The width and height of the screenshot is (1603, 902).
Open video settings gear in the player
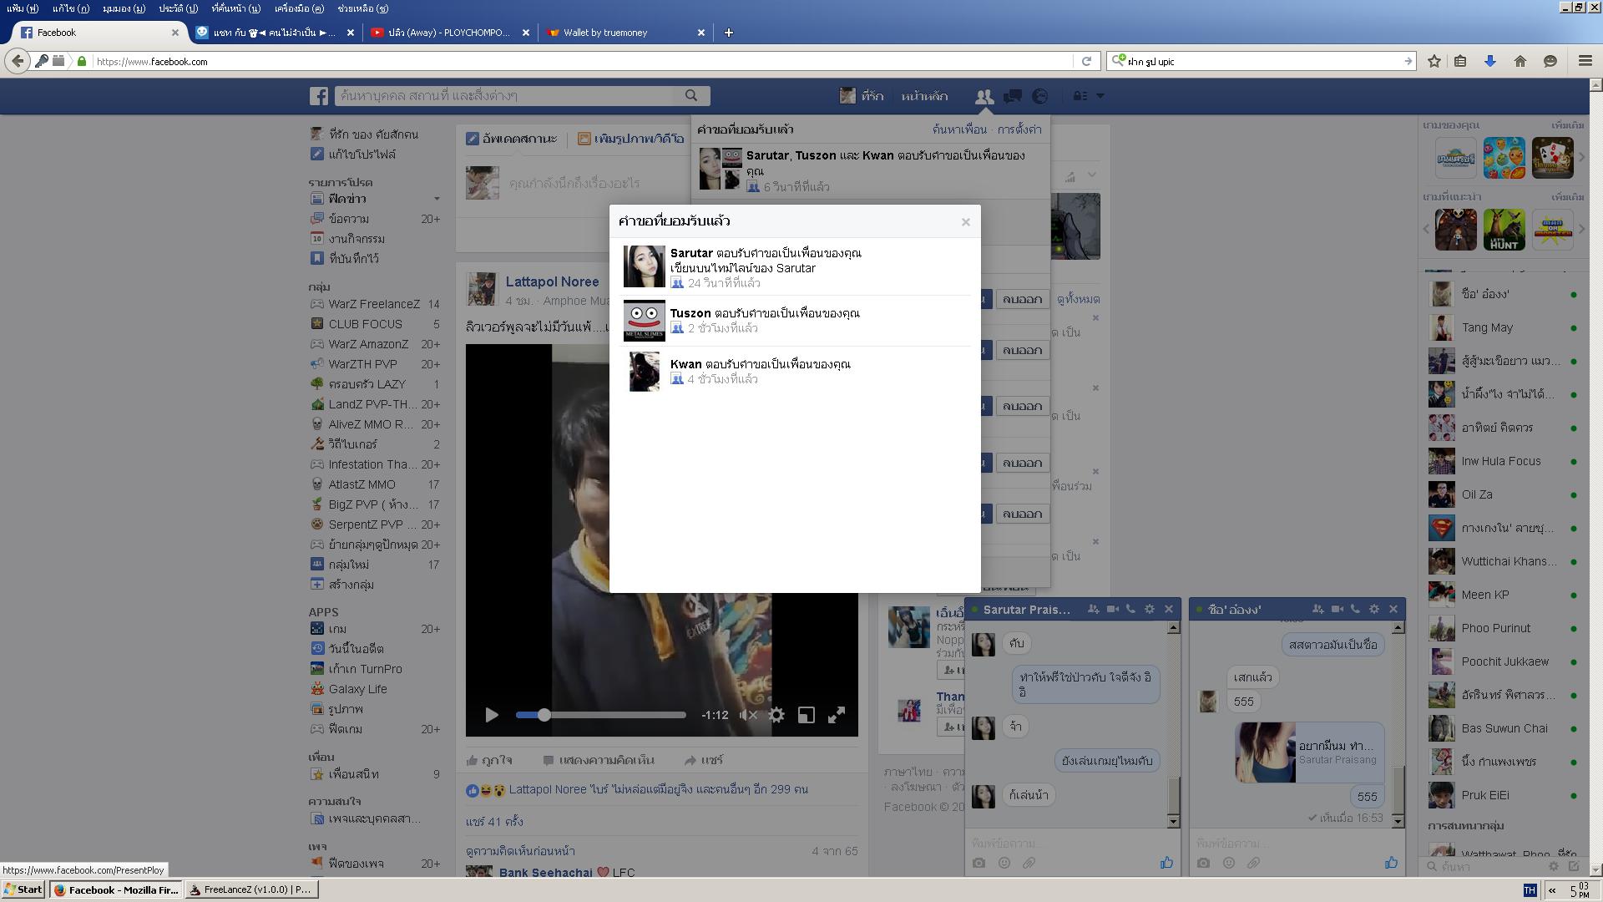click(776, 715)
